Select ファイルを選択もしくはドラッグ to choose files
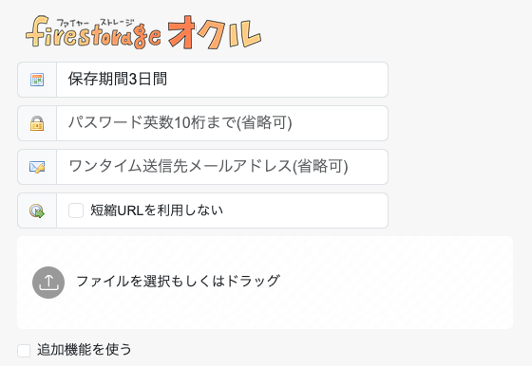Screen dimensions: 532x366 point(179,282)
